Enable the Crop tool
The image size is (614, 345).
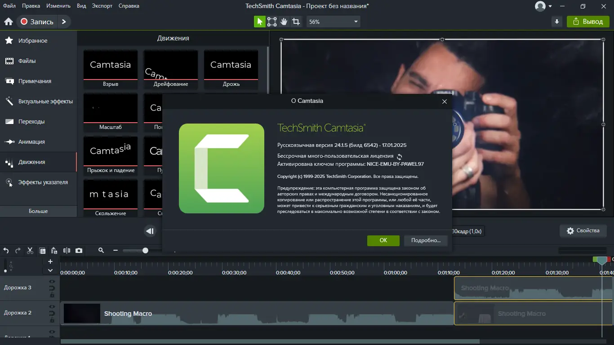(x=296, y=22)
